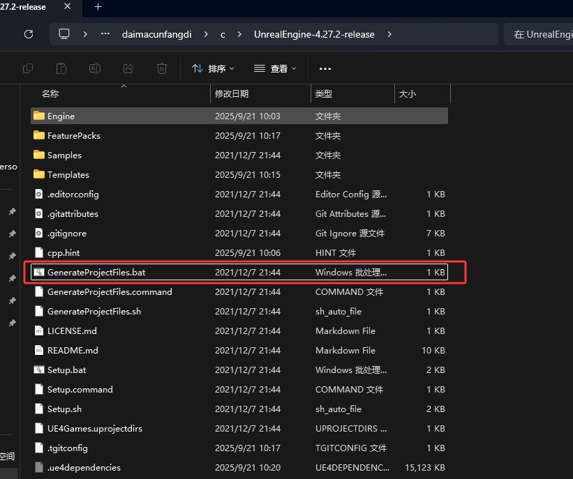Click type cell Git Ignore 源文件
The image size is (573, 479).
[350, 233]
